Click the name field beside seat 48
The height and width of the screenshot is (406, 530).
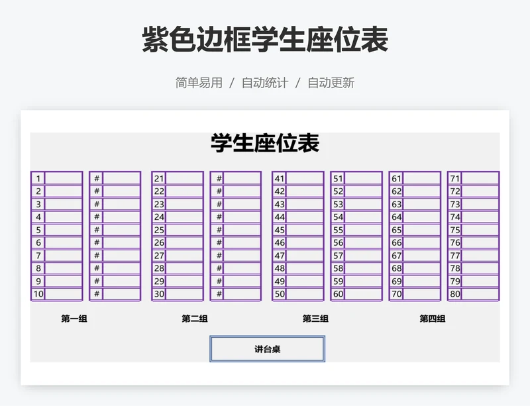pyautogui.click(x=305, y=268)
